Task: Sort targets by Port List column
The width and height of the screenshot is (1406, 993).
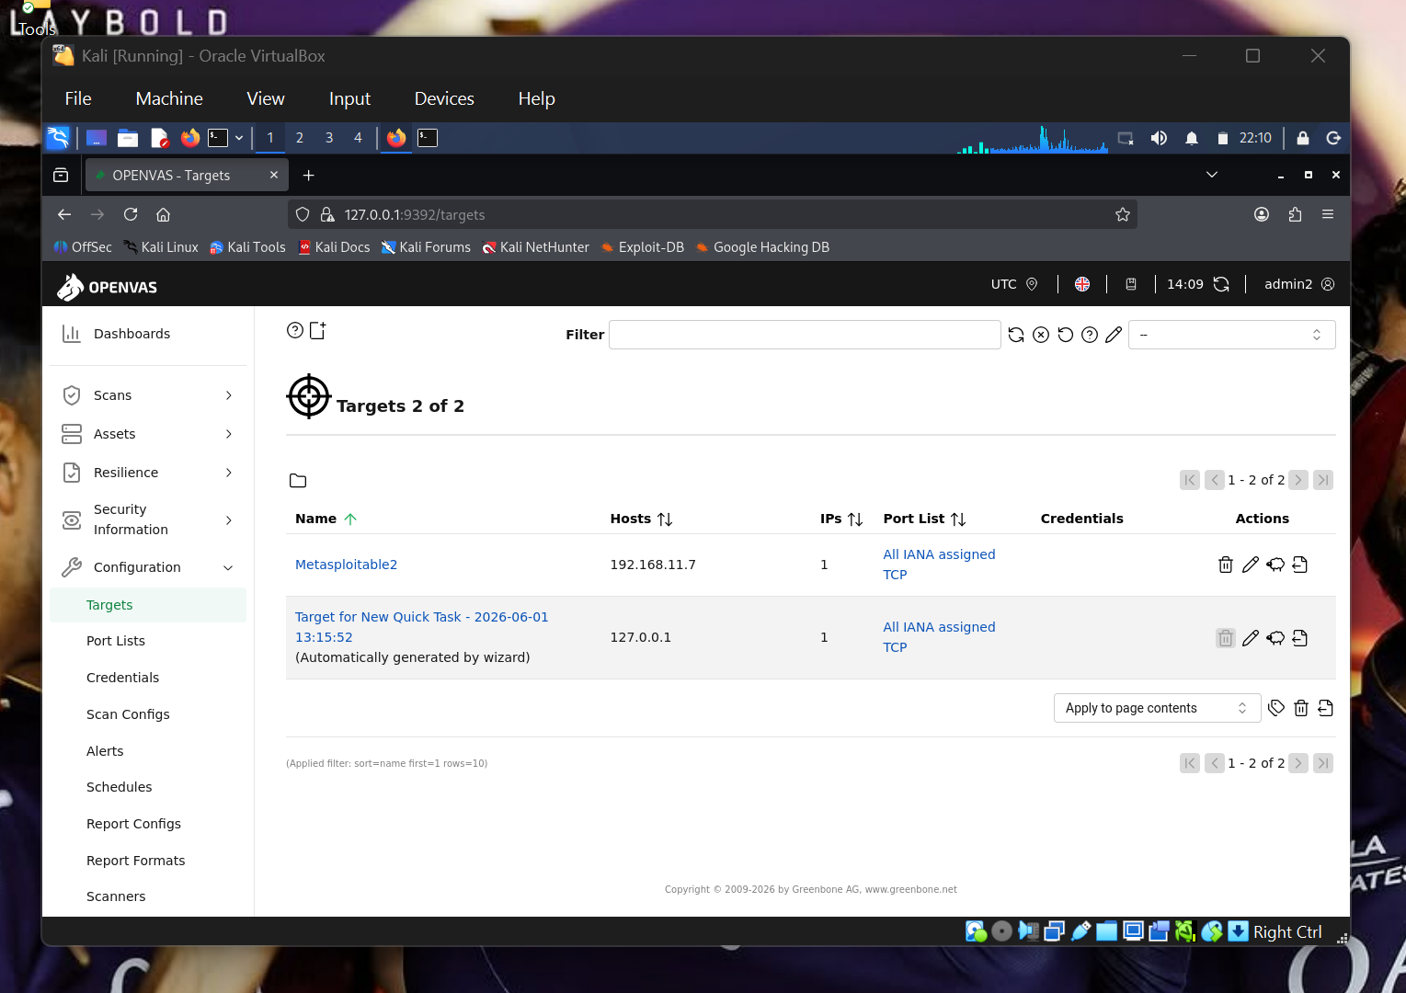Action: pos(925,519)
